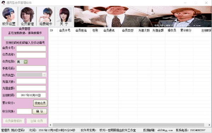This screenshot has height=133, width=212.
Task: Open 消费刷卡 toolbar icon
Action: (x=46, y=17)
